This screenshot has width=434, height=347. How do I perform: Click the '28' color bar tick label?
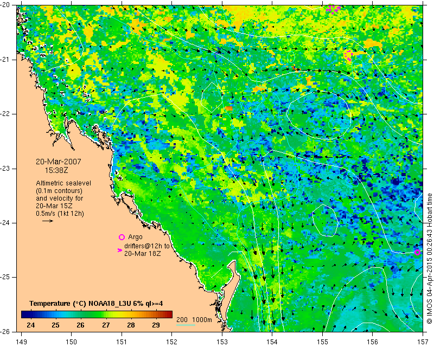pos(131,325)
